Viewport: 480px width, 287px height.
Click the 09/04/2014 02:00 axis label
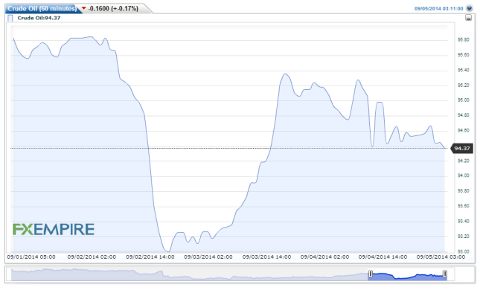(x=324, y=257)
